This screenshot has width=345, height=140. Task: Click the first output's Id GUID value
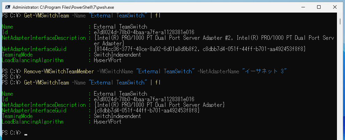(x=144, y=32)
